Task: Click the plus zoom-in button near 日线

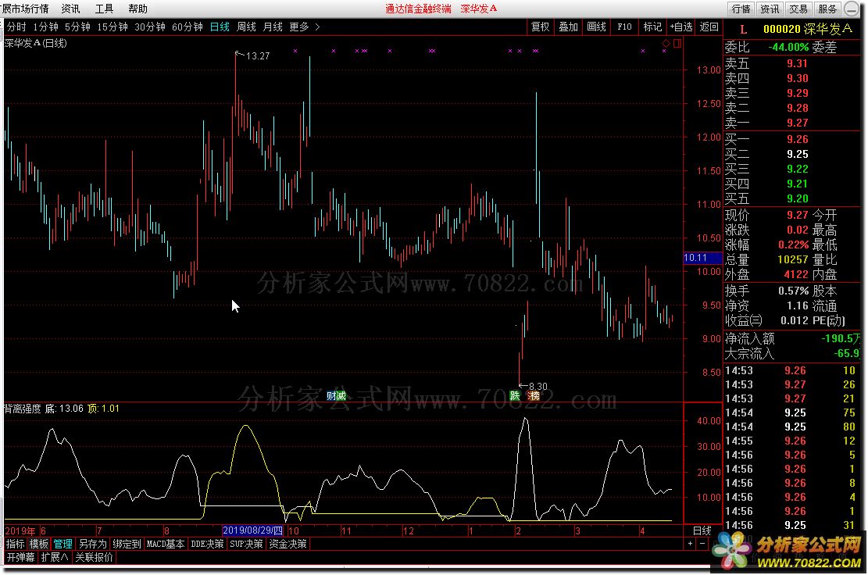Action: point(691,544)
